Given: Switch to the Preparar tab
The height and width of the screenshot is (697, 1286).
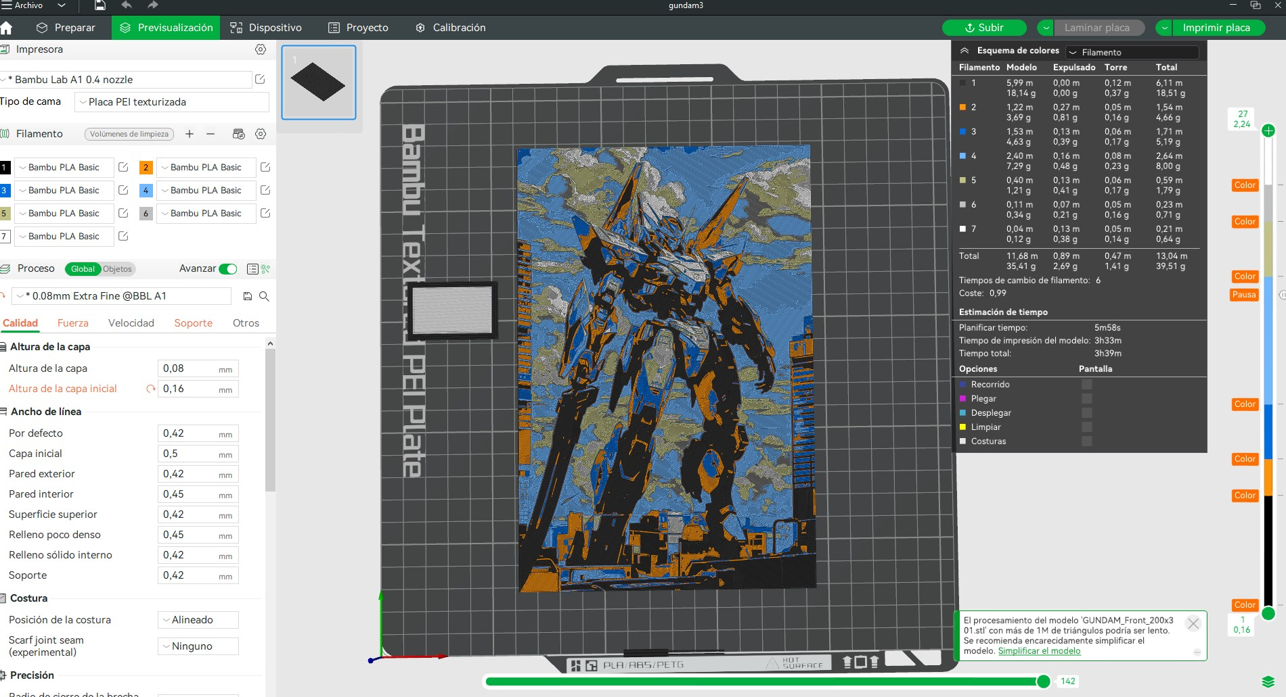Looking at the screenshot, I should [66, 28].
